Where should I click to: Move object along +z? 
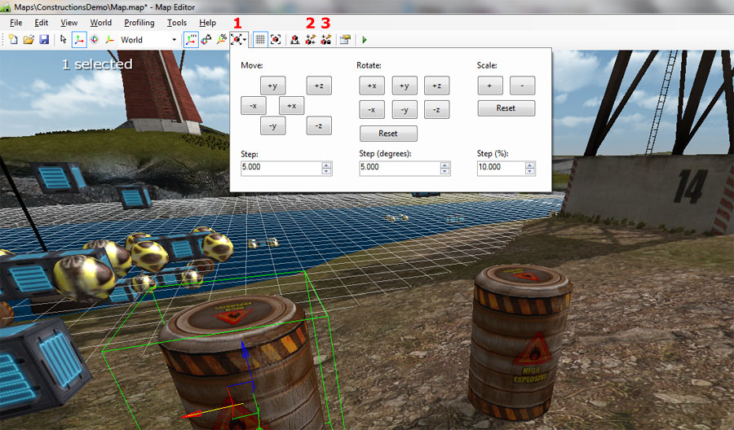[x=319, y=86]
